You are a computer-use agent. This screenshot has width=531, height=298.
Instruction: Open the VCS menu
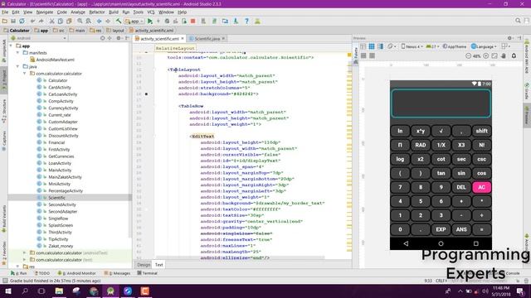(x=151, y=12)
